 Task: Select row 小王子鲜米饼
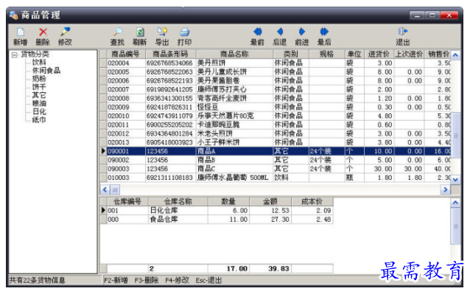(x=276, y=142)
